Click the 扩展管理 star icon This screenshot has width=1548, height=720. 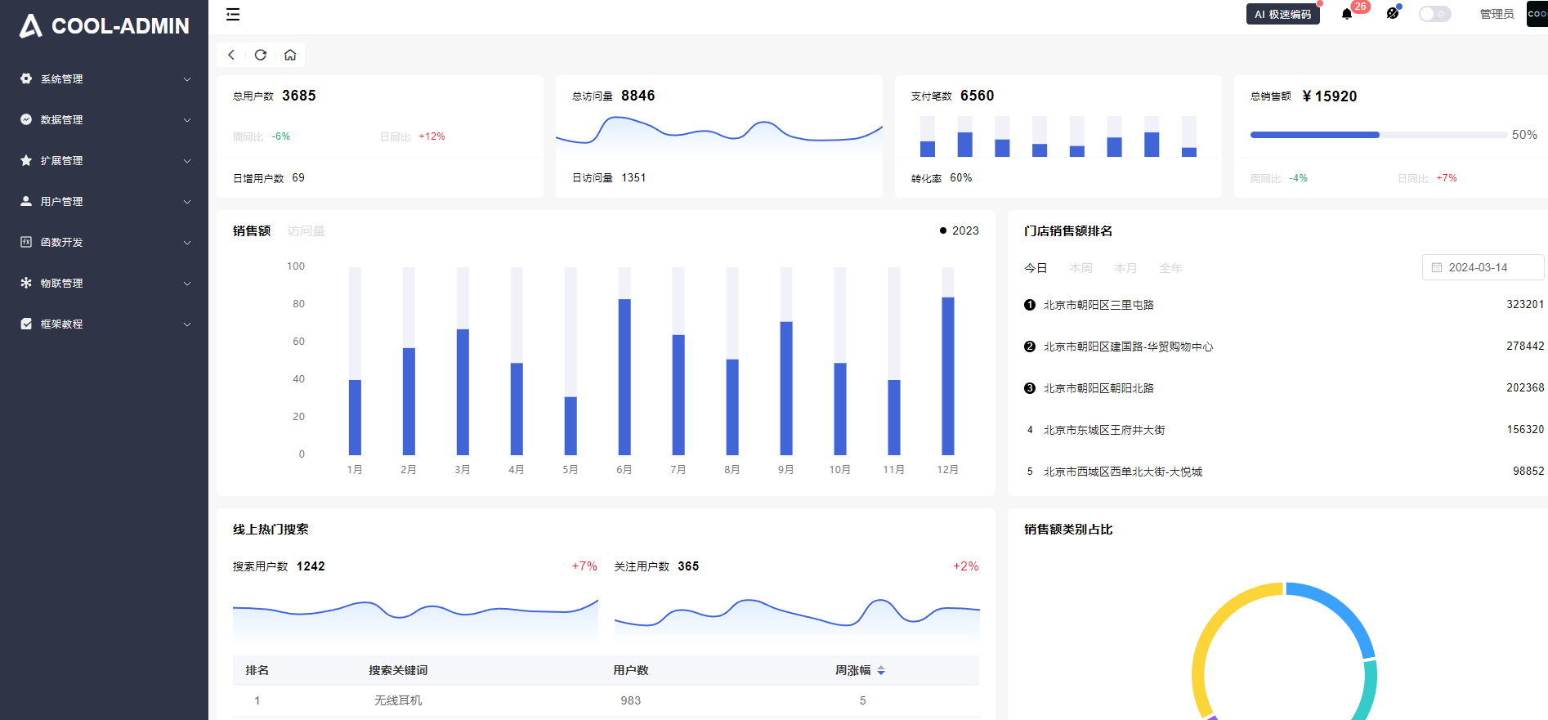click(x=26, y=160)
